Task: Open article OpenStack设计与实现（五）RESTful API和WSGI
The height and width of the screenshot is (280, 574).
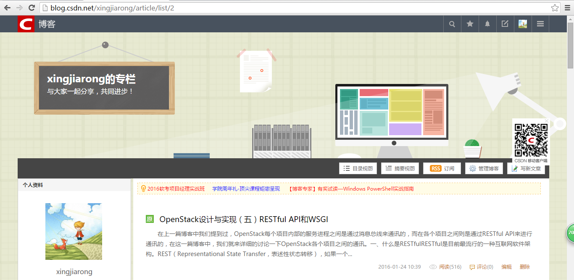Action: (244, 219)
